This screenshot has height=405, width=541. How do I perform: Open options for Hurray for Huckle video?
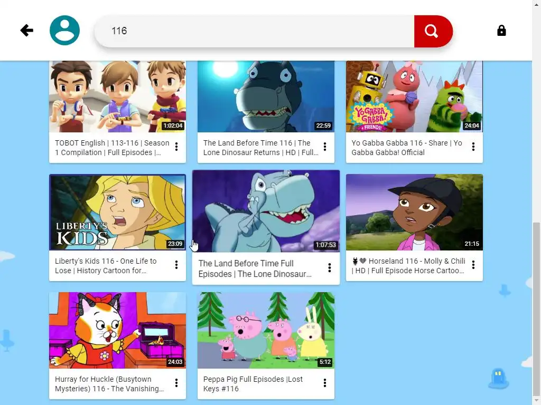coord(176,383)
